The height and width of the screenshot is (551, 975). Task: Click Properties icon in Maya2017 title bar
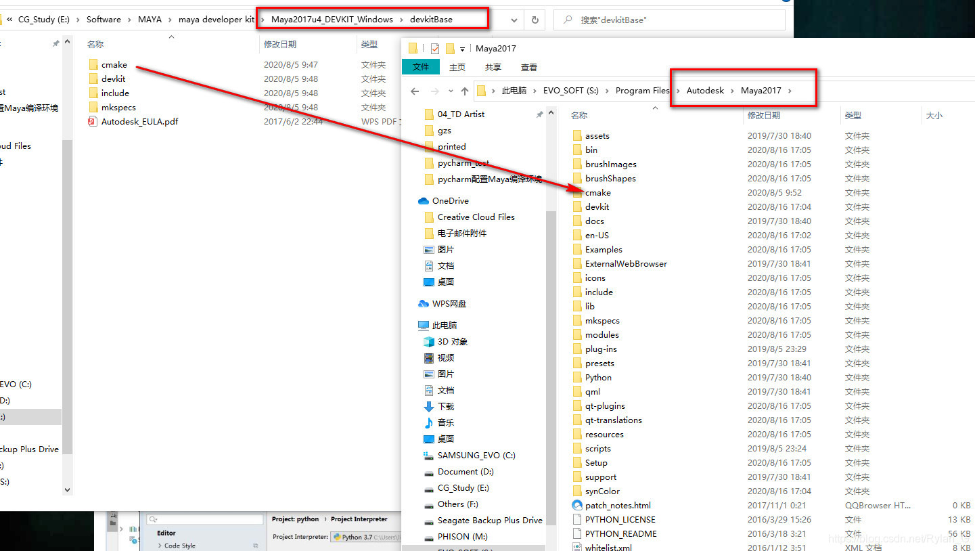click(x=435, y=48)
